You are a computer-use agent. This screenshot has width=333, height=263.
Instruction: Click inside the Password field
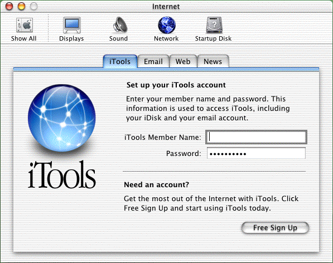tap(257, 153)
